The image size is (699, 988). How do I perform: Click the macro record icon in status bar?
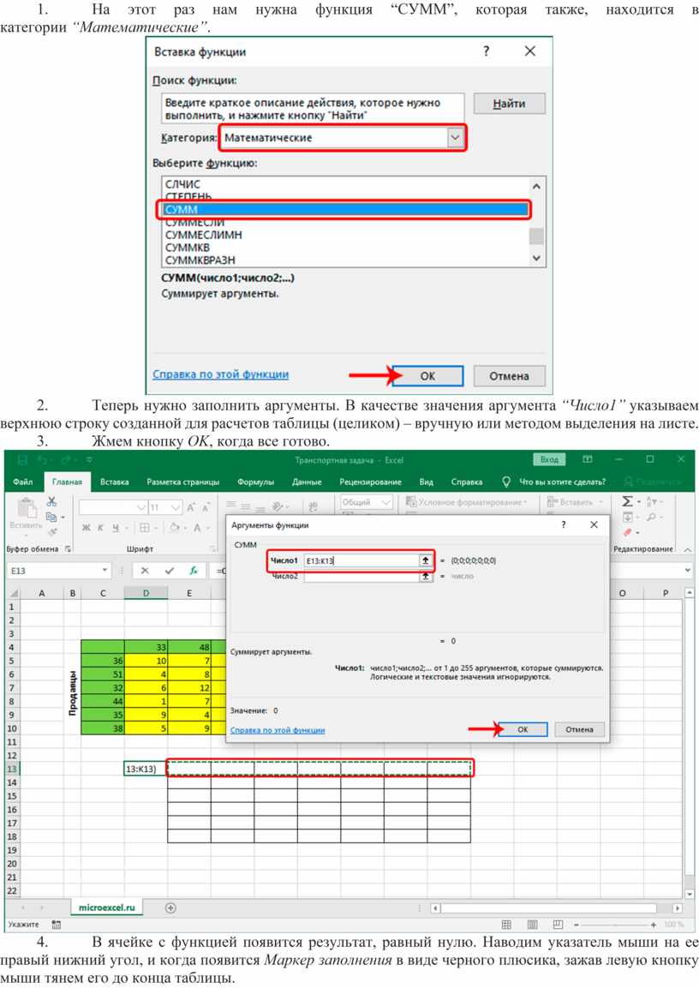pyautogui.click(x=56, y=925)
